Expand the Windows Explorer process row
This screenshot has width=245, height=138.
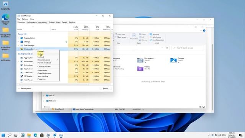tap(18, 49)
